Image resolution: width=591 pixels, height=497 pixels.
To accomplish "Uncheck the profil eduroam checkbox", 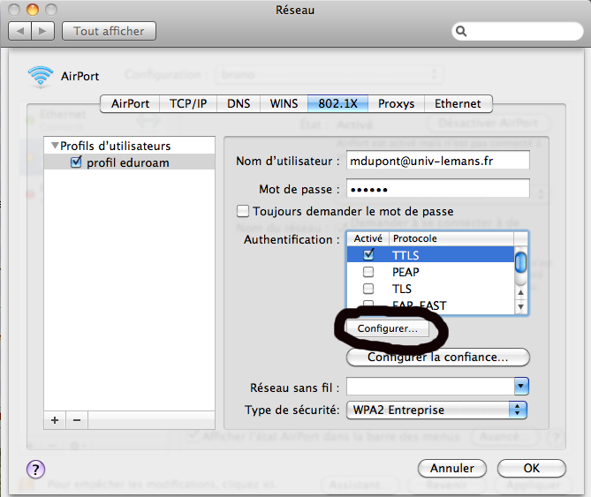I will tap(75, 162).
